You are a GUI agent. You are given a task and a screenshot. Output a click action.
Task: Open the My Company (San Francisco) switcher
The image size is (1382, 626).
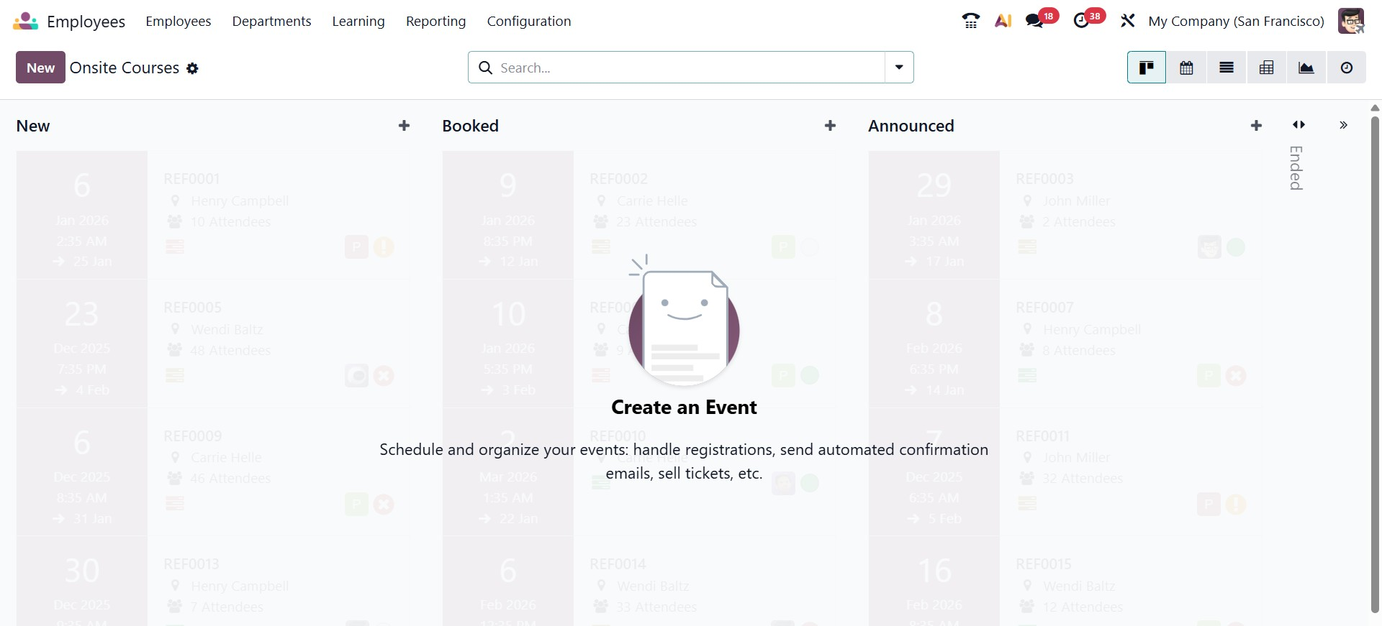[1236, 21]
